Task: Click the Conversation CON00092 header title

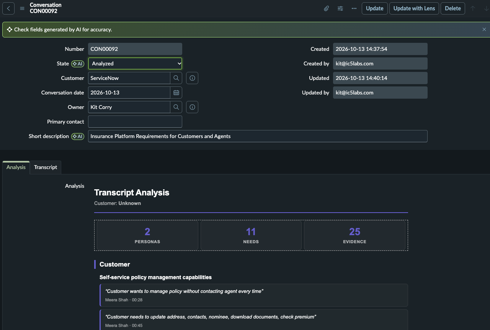Action: [46, 8]
